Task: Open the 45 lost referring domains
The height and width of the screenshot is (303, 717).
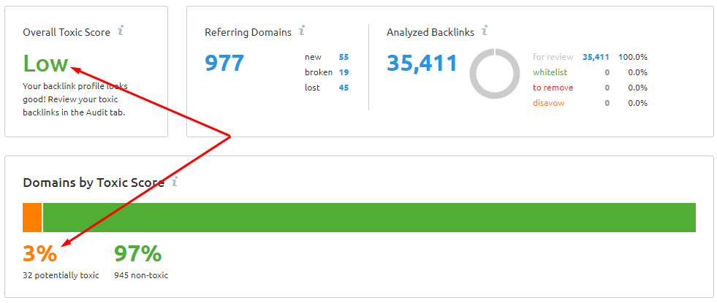Action: click(344, 88)
